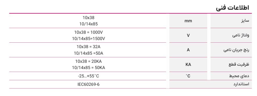Screen dimensions: 257x96
Task: Click the 10/14x85 = 50KA value
Action: [x=88, y=68]
